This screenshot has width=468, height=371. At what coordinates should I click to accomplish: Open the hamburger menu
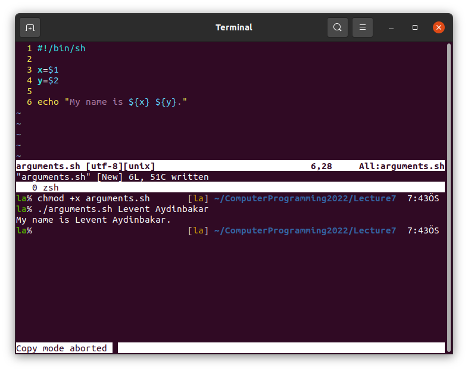point(362,27)
